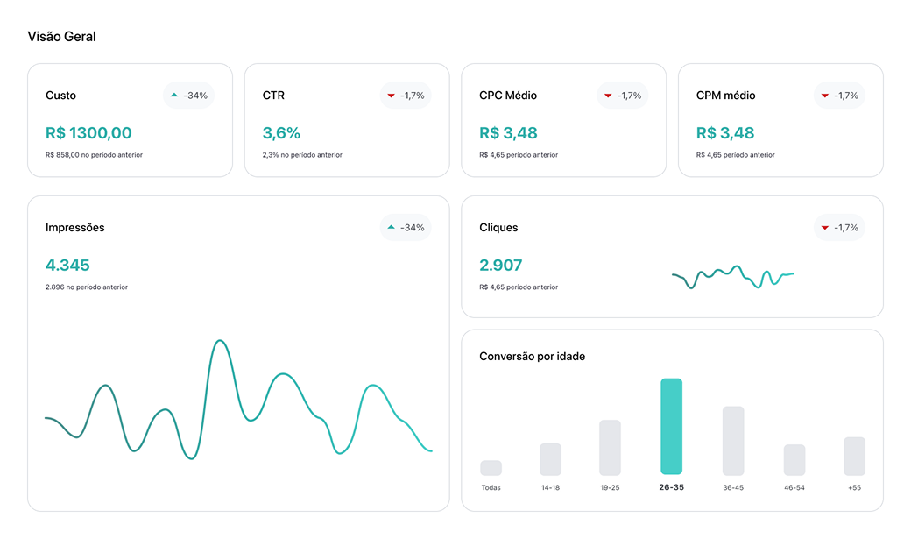Select the 19-25 age group bar
Viewport: 911px width, 539px height.
point(610,448)
